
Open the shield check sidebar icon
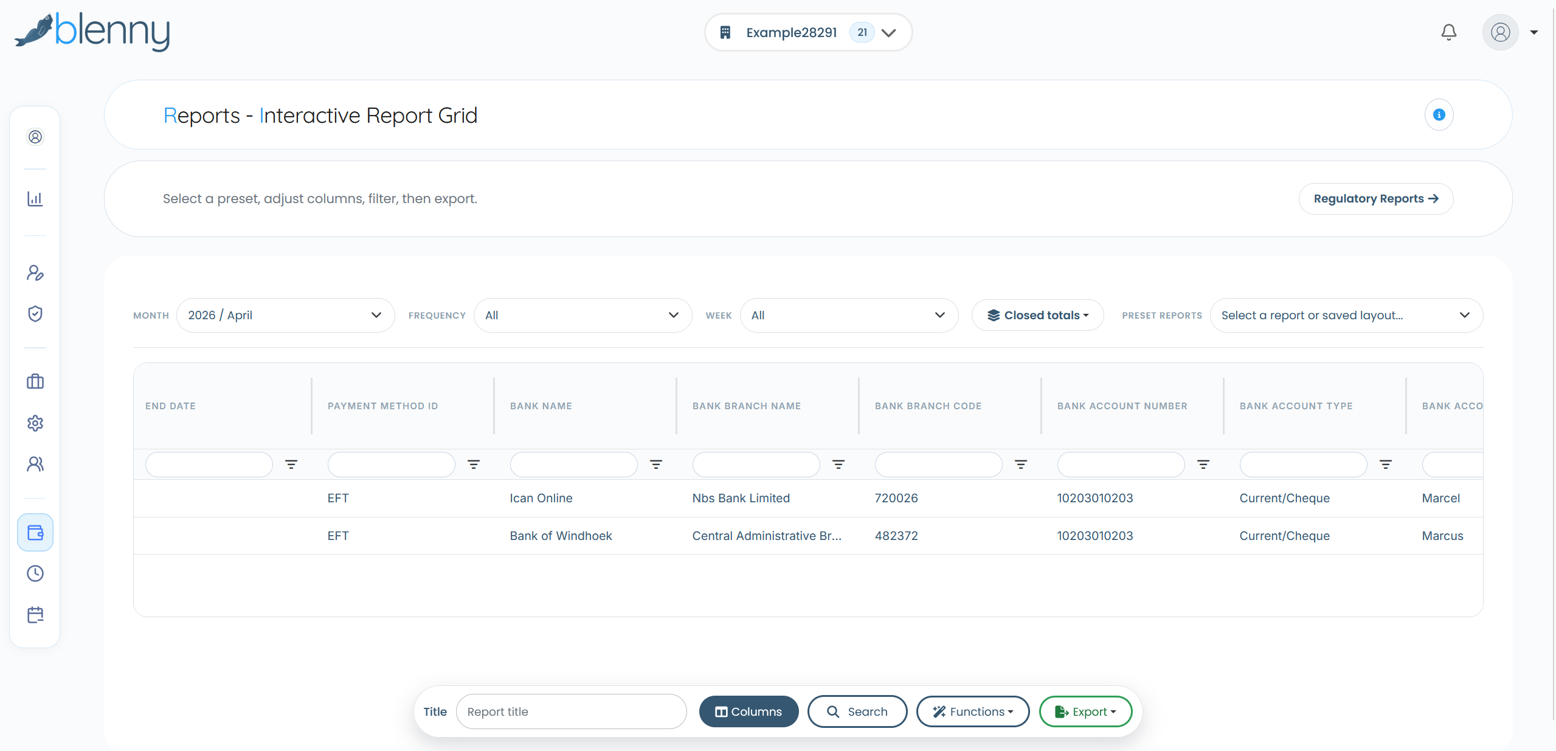pos(35,314)
